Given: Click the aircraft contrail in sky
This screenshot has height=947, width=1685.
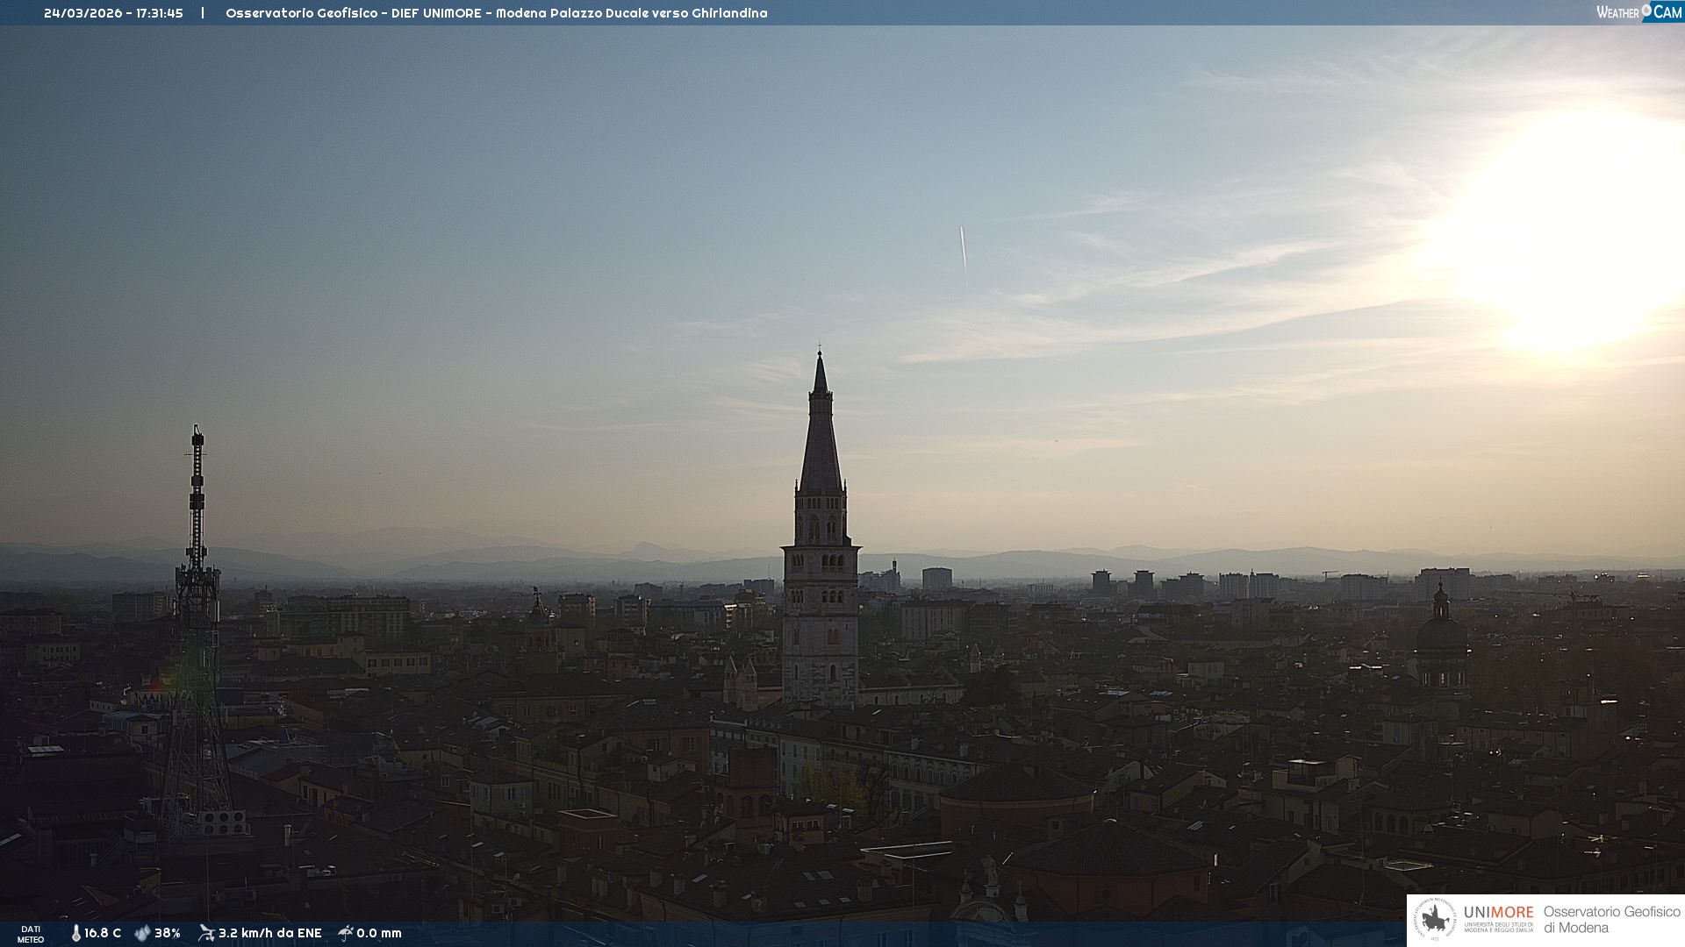Looking at the screenshot, I should [x=963, y=248].
